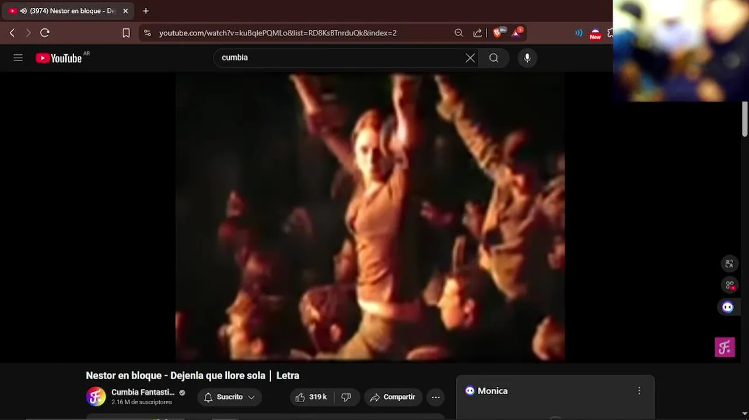Screen dimensions: 749x420
Task: Click the page vertical scrollbar
Action: point(745,119)
